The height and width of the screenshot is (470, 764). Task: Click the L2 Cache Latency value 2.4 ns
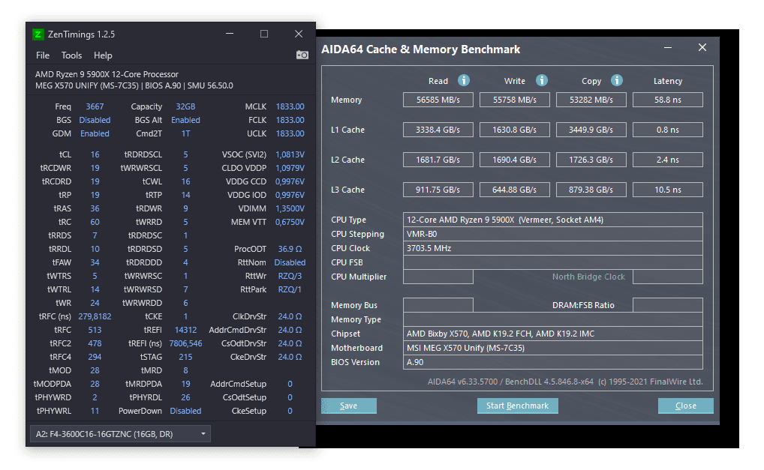[x=667, y=160]
